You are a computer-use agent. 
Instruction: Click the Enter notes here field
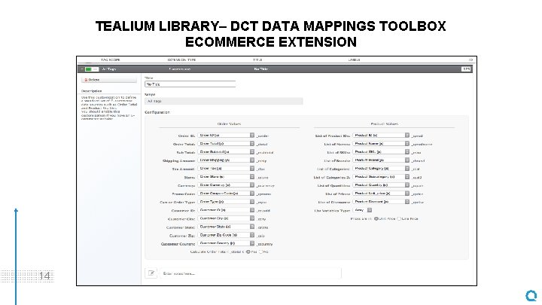pos(250,273)
